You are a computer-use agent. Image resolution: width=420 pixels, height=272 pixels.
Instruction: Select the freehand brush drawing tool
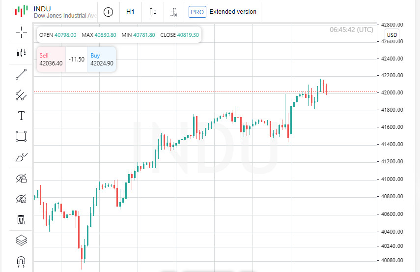pos(21,157)
